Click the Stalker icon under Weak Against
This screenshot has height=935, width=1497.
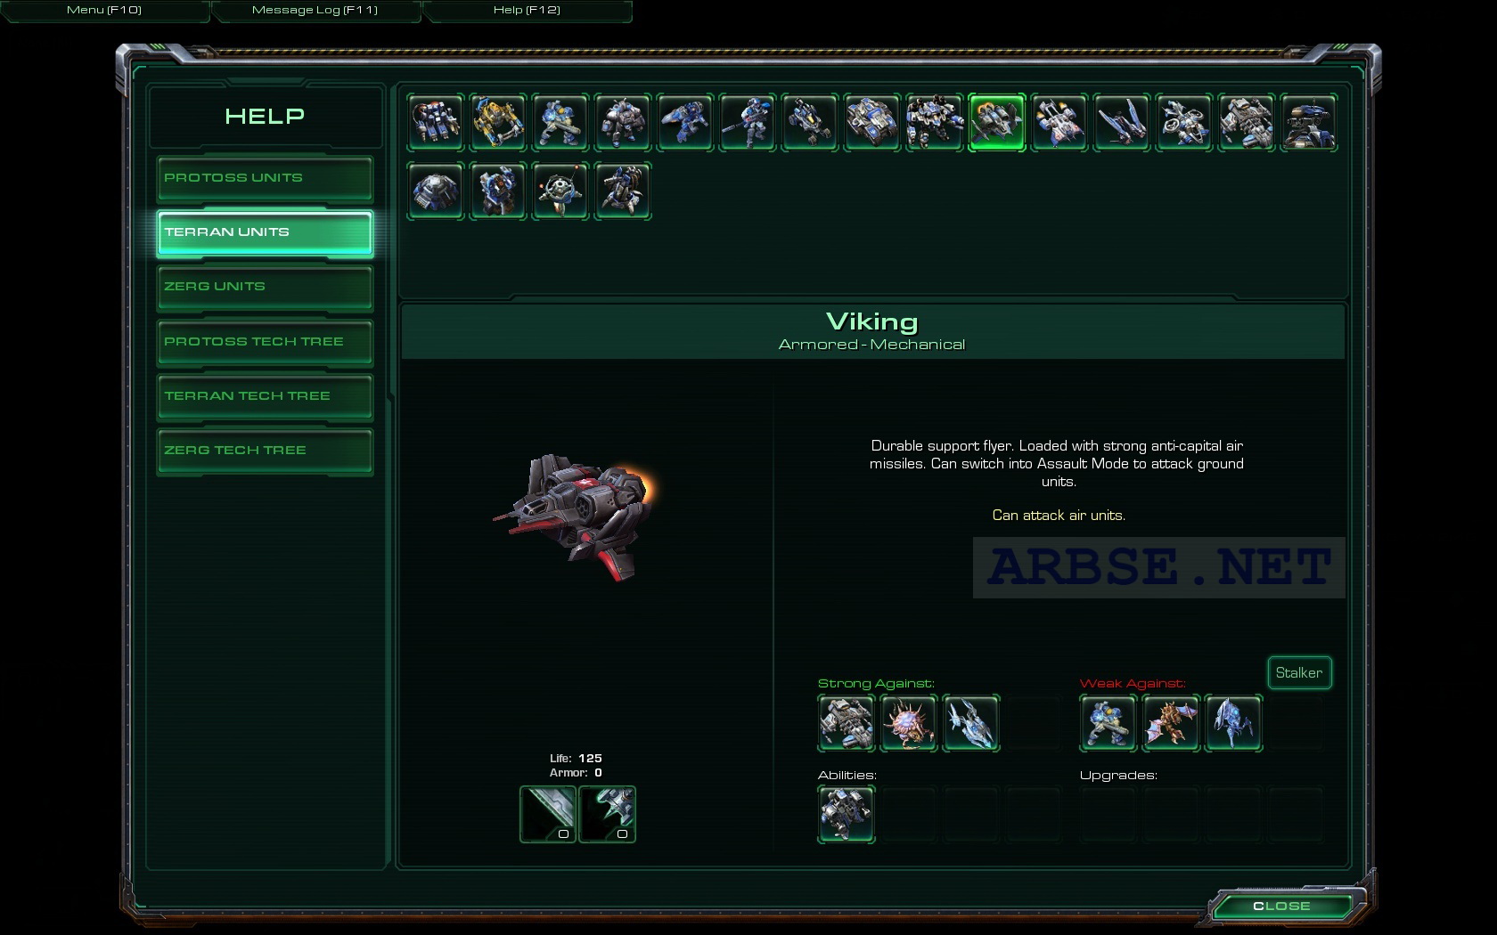coord(1233,723)
